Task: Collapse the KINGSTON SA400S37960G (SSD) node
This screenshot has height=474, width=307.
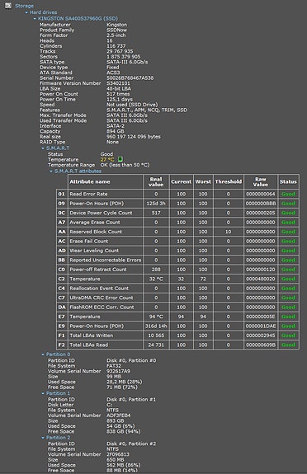Action: (35, 18)
